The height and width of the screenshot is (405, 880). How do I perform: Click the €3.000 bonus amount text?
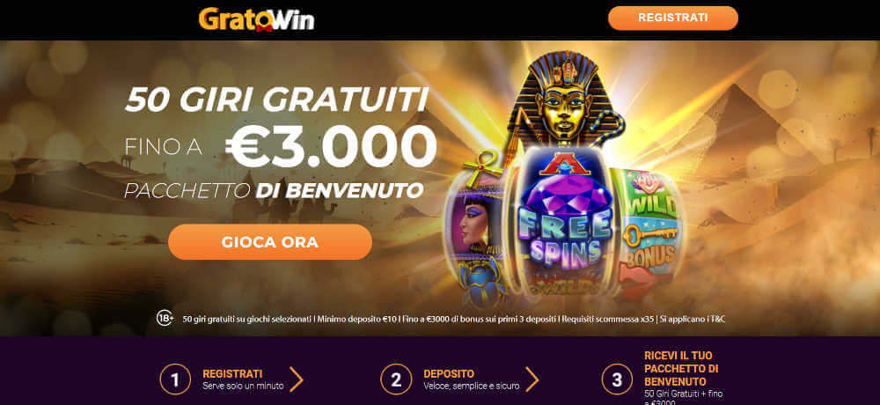(331, 147)
